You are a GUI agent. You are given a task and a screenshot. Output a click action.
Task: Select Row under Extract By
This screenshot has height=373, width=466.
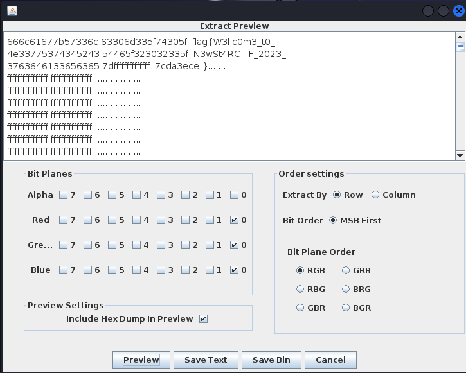337,195
